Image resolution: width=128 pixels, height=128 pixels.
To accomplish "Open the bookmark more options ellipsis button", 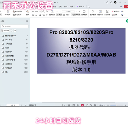I will 15,30.
